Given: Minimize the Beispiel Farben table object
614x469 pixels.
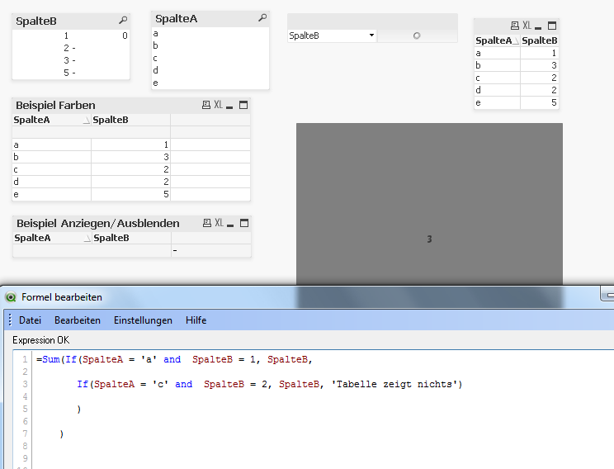Looking at the screenshot, I should (230, 105).
